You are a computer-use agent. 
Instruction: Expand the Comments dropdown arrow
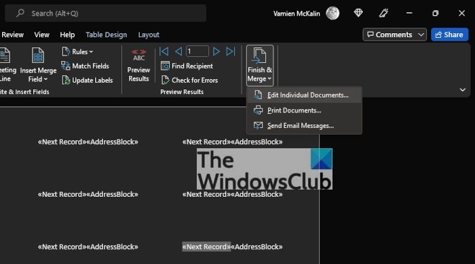click(x=421, y=35)
